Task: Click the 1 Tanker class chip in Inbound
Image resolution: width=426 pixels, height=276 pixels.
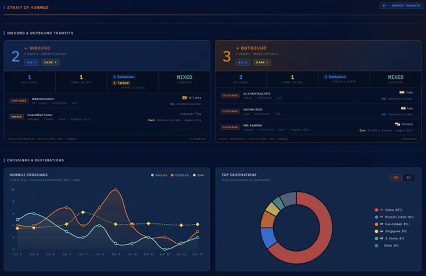Action: [121, 83]
